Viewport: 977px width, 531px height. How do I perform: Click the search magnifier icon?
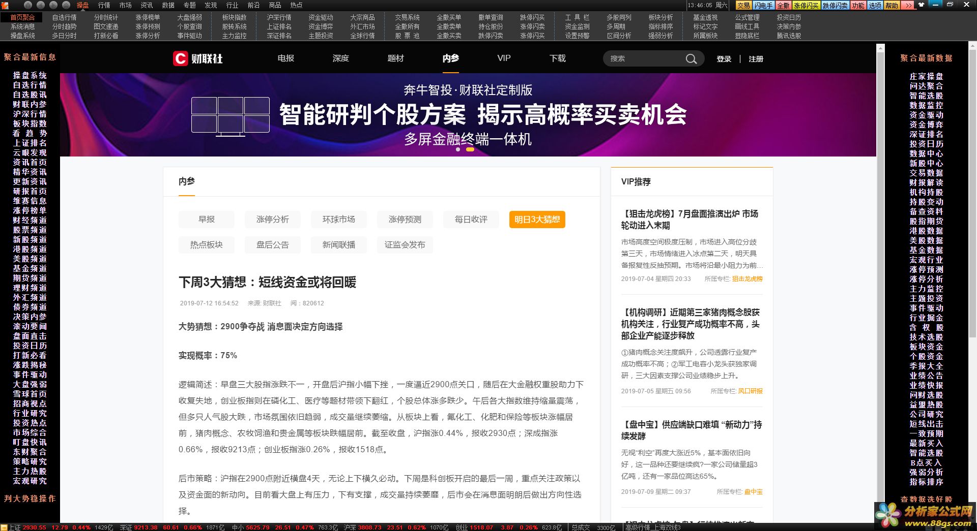pyautogui.click(x=691, y=59)
